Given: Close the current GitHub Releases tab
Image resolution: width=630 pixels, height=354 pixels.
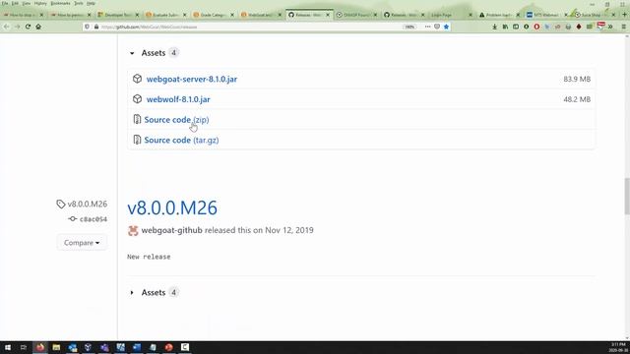Looking at the screenshot, I should pos(328,15).
